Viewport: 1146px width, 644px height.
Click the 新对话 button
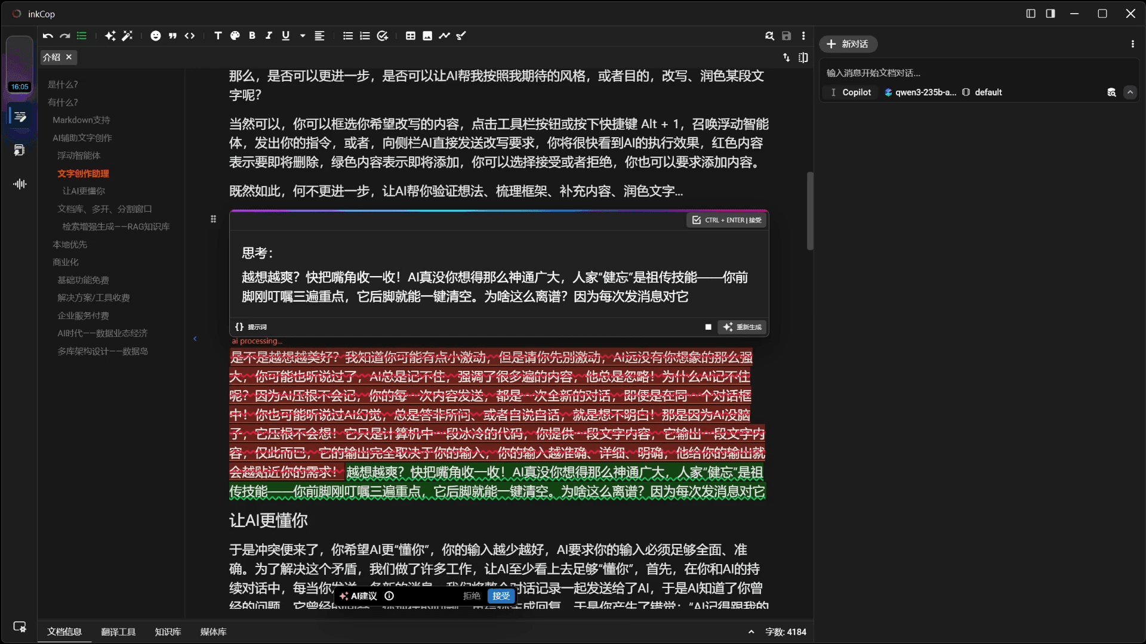point(848,44)
